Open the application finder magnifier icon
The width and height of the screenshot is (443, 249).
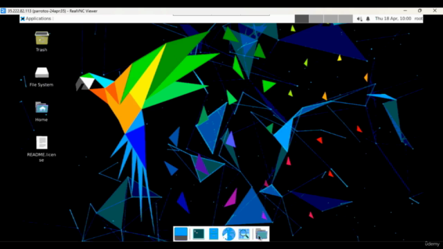click(244, 234)
